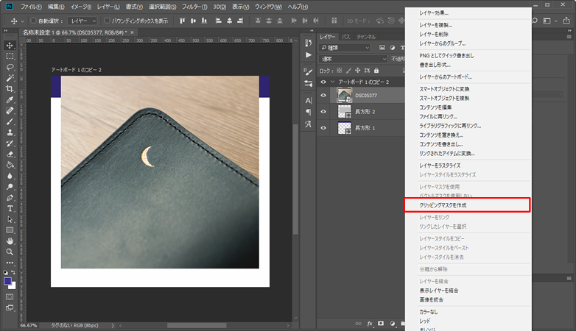Image resolution: width=576 pixels, height=331 pixels.
Task: Select the Horizontal Type tool
Action: pos(10,208)
